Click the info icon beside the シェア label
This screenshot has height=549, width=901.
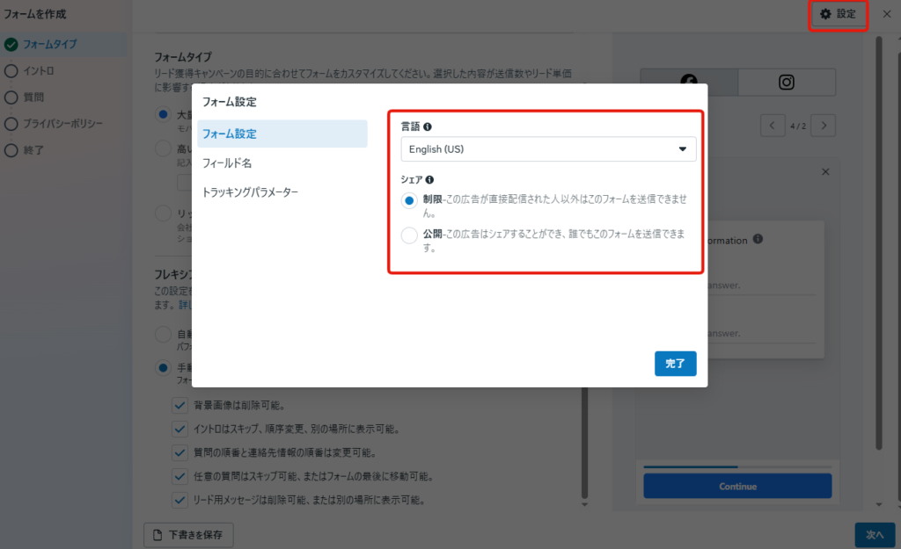point(428,178)
